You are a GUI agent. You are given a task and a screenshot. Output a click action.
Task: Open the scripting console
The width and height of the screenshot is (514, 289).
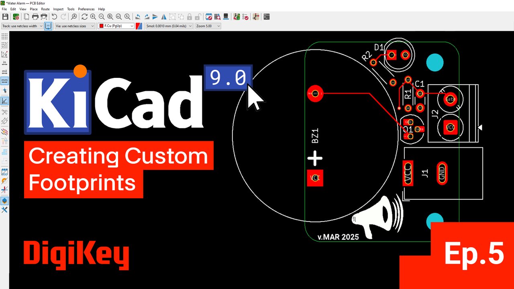coord(266,16)
